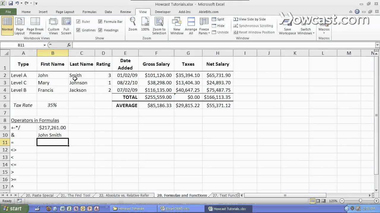Open a New Window
Image resolution: width=380 pixels, height=213 pixels.
coord(177,26)
